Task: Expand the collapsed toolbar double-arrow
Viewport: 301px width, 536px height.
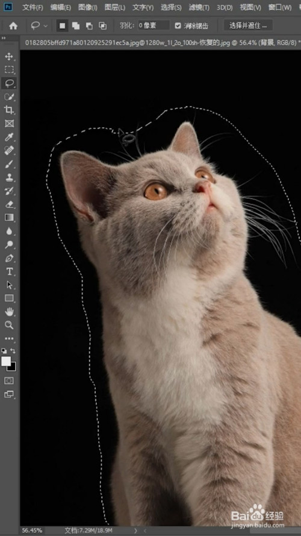Action: (x=4, y=38)
